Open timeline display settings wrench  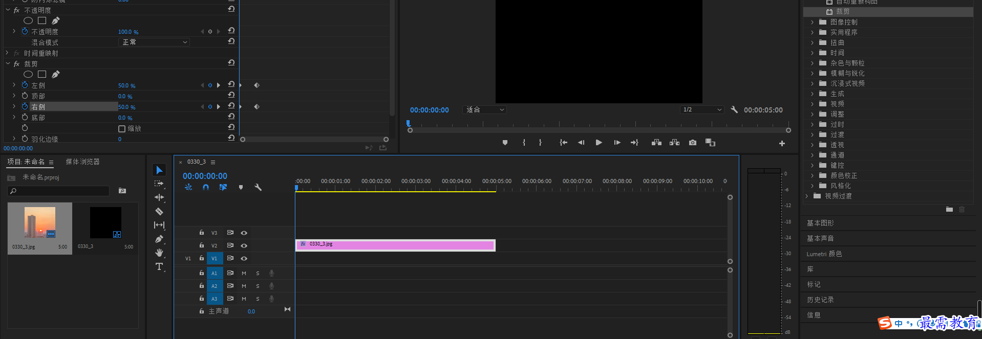click(258, 188)
